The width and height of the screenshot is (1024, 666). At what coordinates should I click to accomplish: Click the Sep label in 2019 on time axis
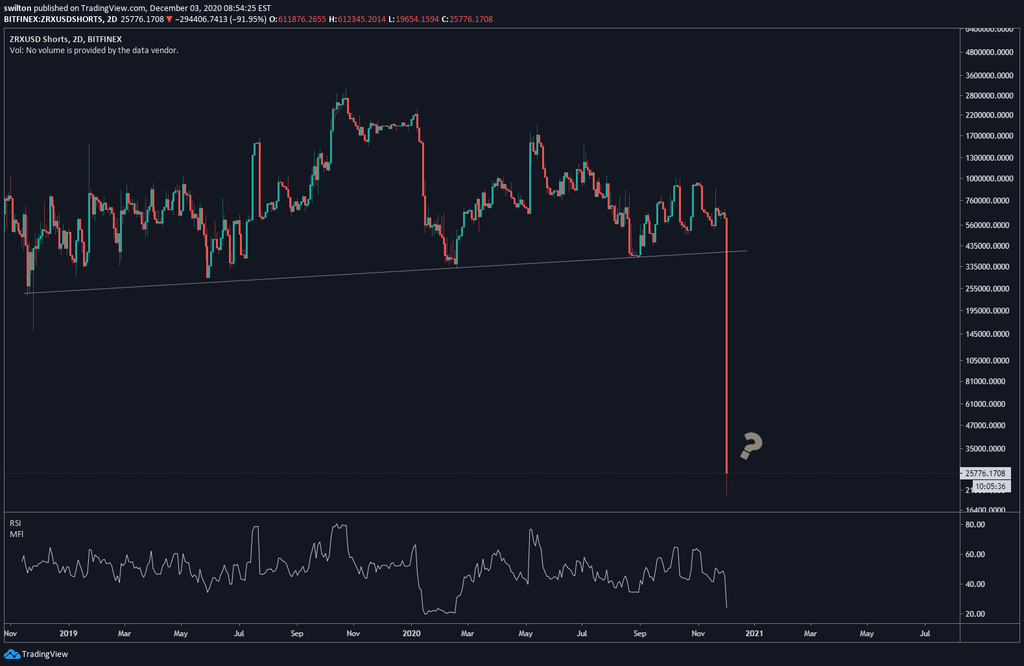[x=297, y=633]
